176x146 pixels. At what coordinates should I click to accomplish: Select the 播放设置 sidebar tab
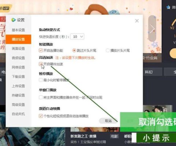[18, 39]
